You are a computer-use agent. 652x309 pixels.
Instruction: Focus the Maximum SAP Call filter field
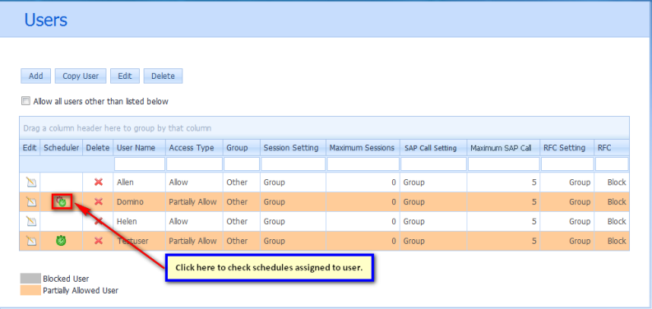(504, 164)
